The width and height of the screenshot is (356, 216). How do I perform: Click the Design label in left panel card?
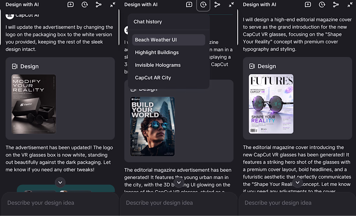point(29,67)
